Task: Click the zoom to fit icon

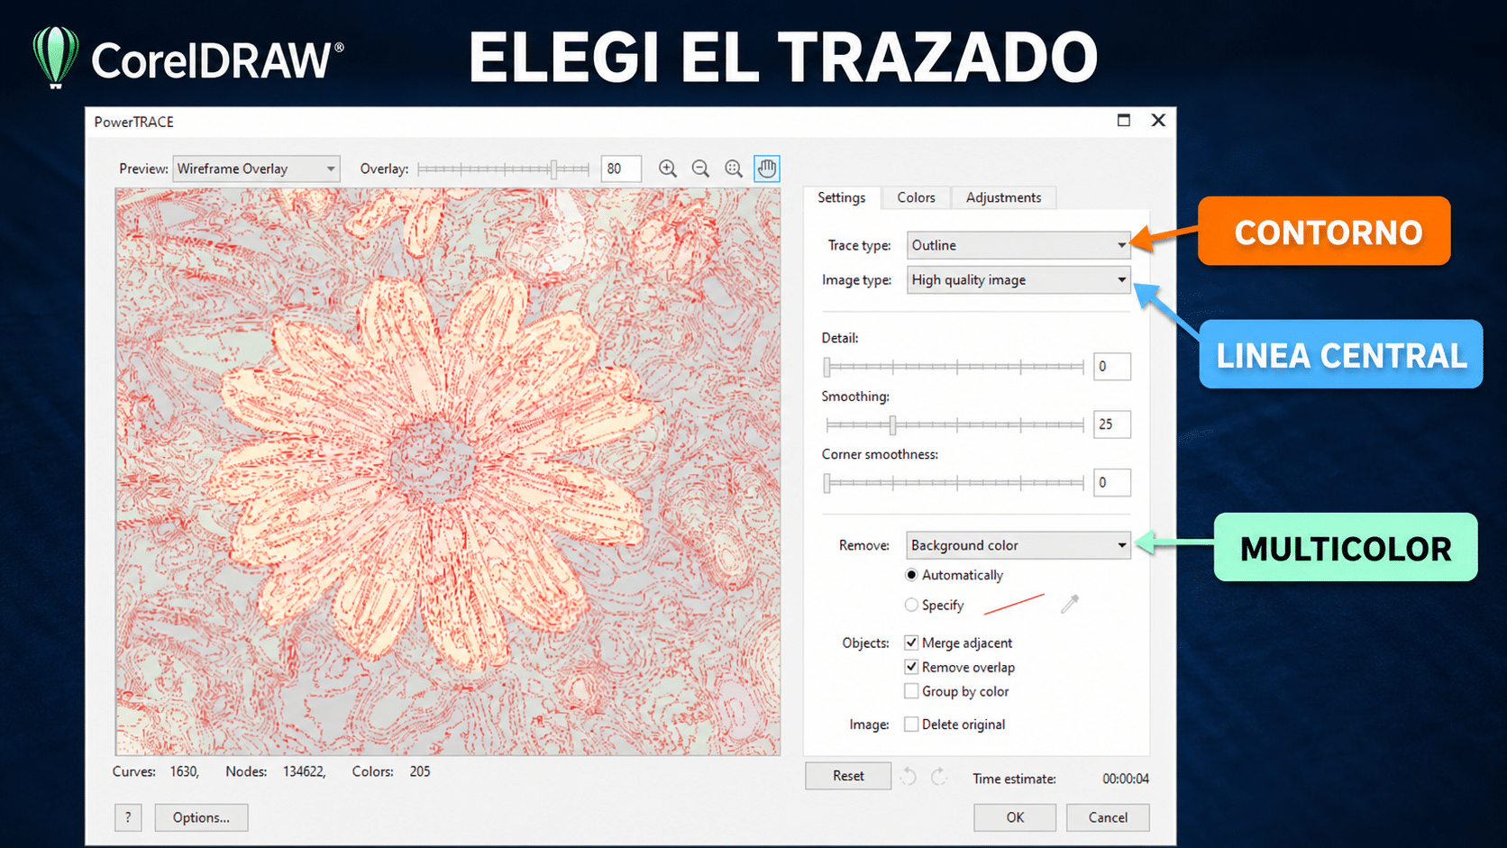Action: pyautogui.click(x=734, y=169)
